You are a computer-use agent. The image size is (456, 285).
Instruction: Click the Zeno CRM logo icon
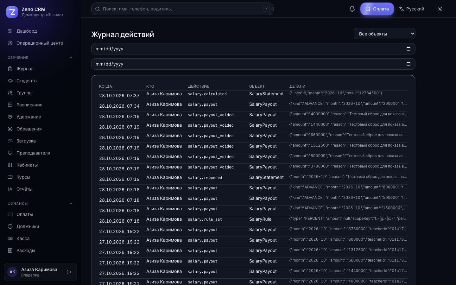pos(12,12)
